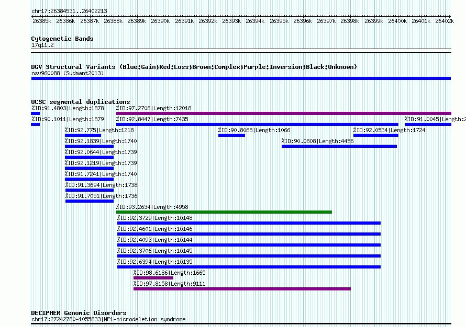Click the 26385k ruler tick label
Viewport: 466px width, 327px height.
[x=42, y=21]
